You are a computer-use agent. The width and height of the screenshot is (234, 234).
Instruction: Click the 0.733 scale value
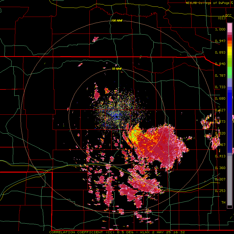tap(220, 87)
